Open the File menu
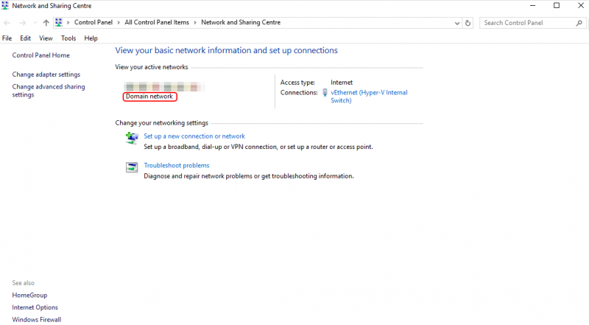 pos(7,38)
